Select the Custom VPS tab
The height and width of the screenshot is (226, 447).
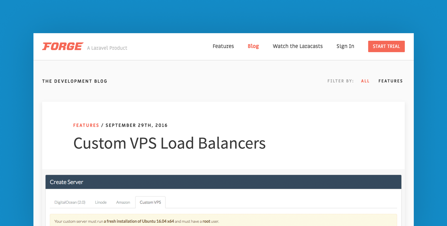tap(150, 202)
